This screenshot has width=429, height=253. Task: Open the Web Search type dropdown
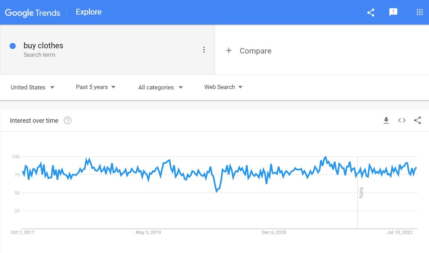223,87
